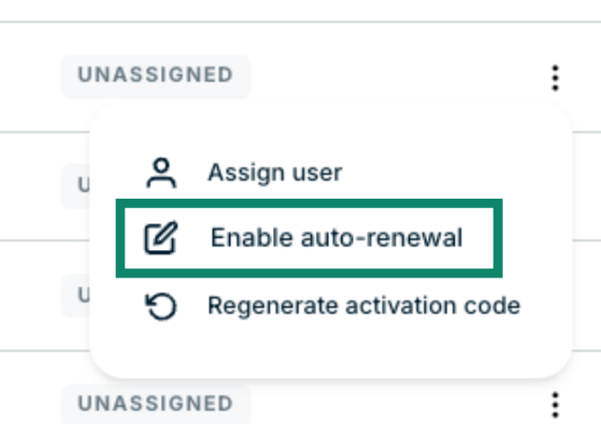Screen dimensions: 601x424
Task: Select Assign user from the context menu
Action: (274, 173)
